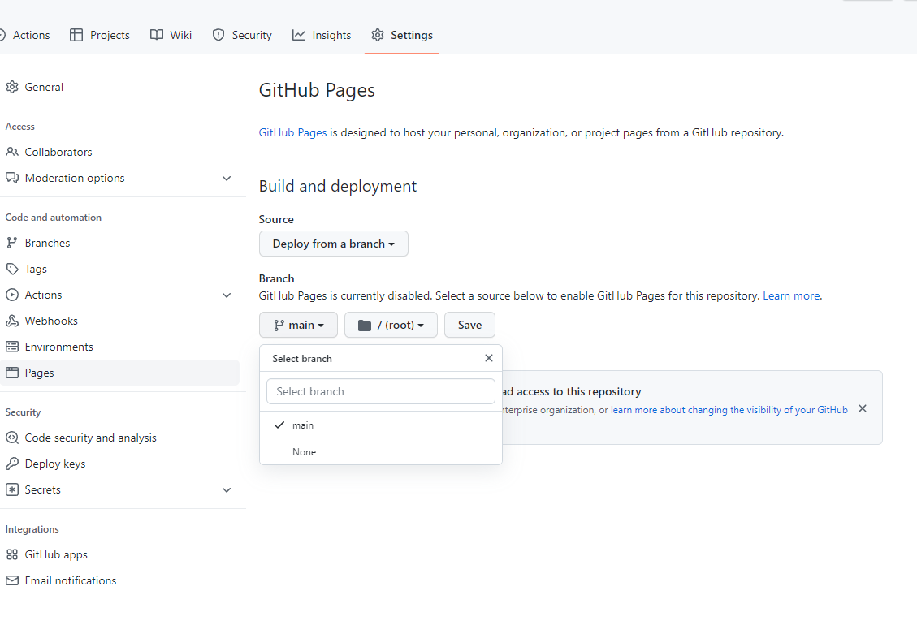Screen dimensions: 917x621
Task: Click the Email notifications envelope icon
Action: point(12,580)
